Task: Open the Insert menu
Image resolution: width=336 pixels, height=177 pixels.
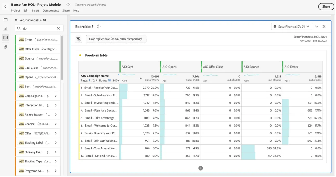Action: point(35,11)
